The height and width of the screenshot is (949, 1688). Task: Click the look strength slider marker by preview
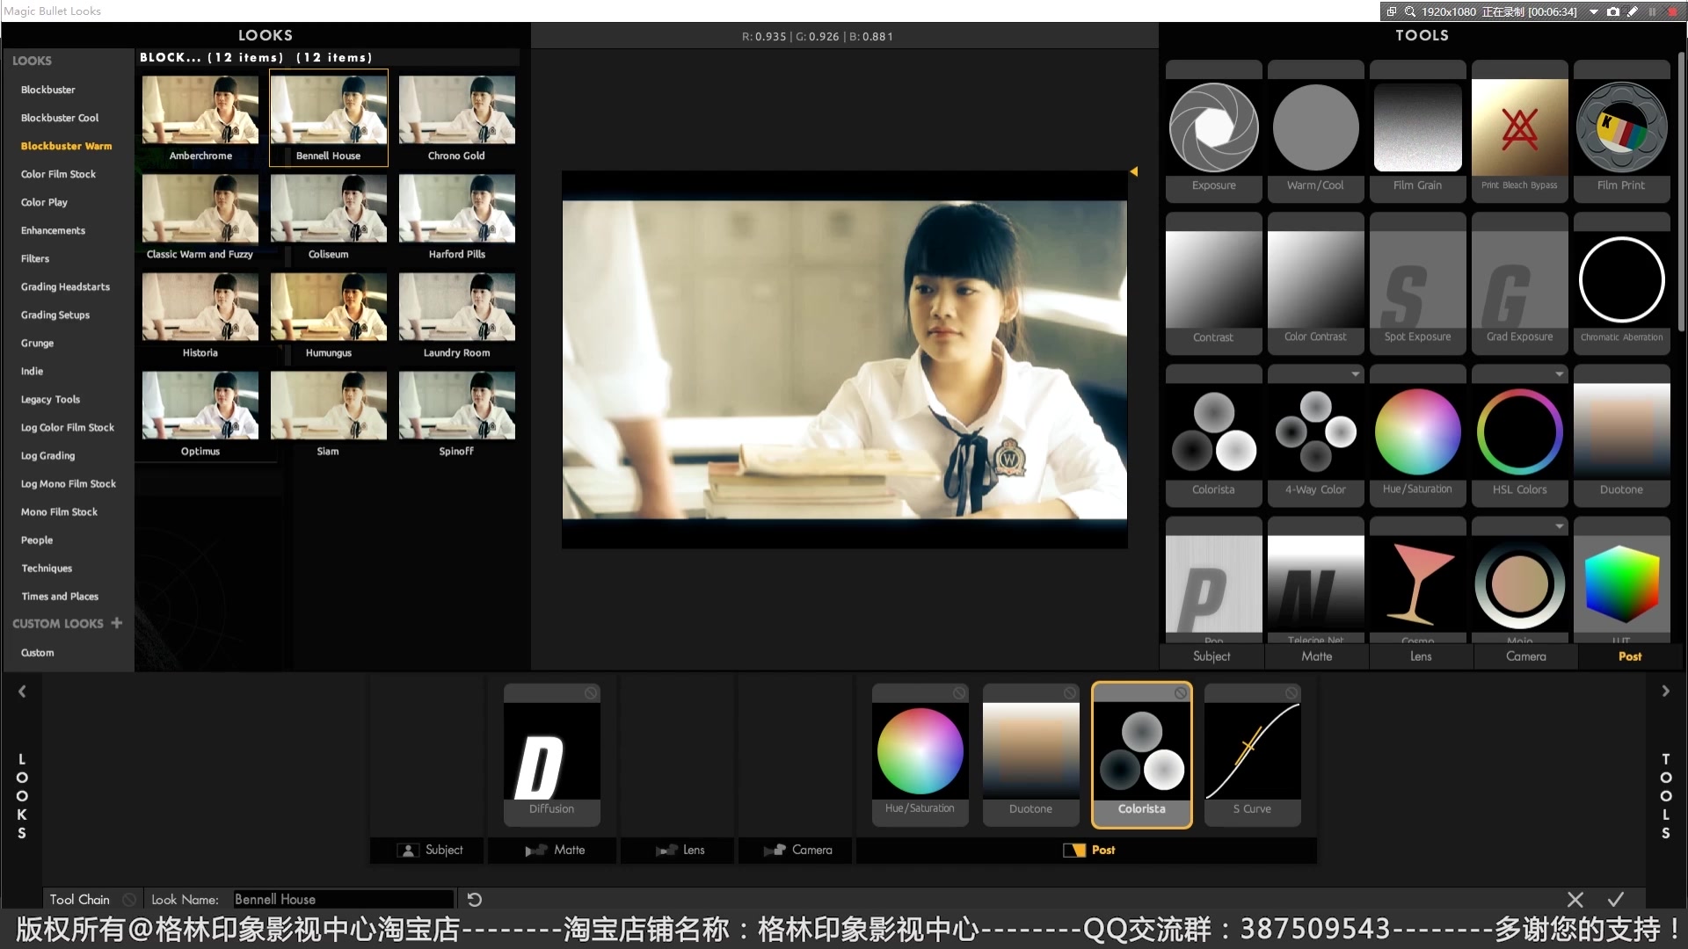tap(1134, 171)
